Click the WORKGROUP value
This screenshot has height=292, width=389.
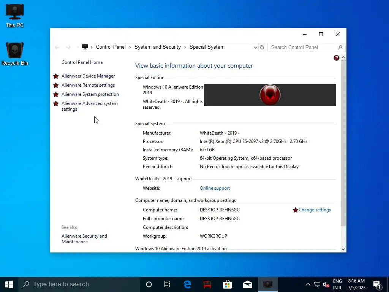pyautogui.click(x=213, y=236)
